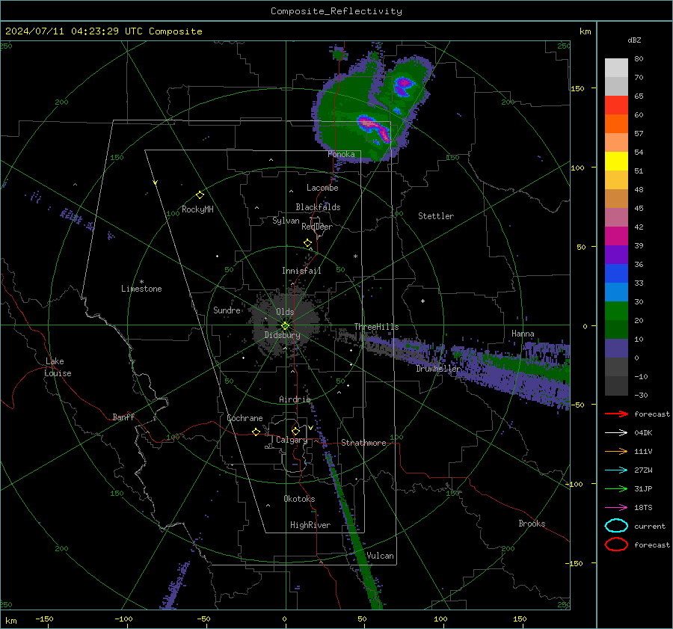Click the Brooks city label
The height and width of the screenshot is (629, 673).
(532, 524)
